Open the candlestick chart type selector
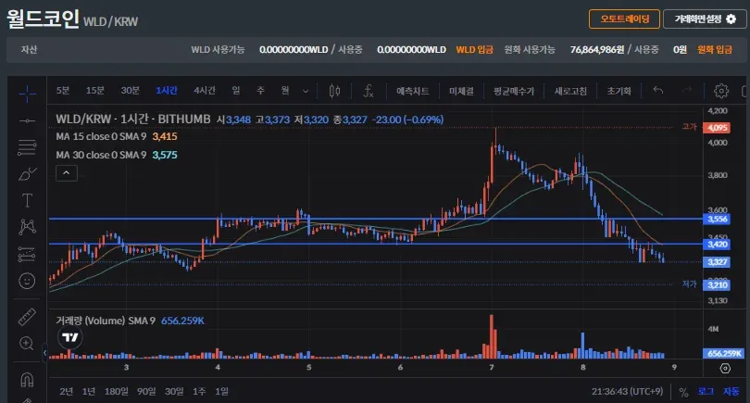Screen dimensions: 750x403 click(334, 91)
